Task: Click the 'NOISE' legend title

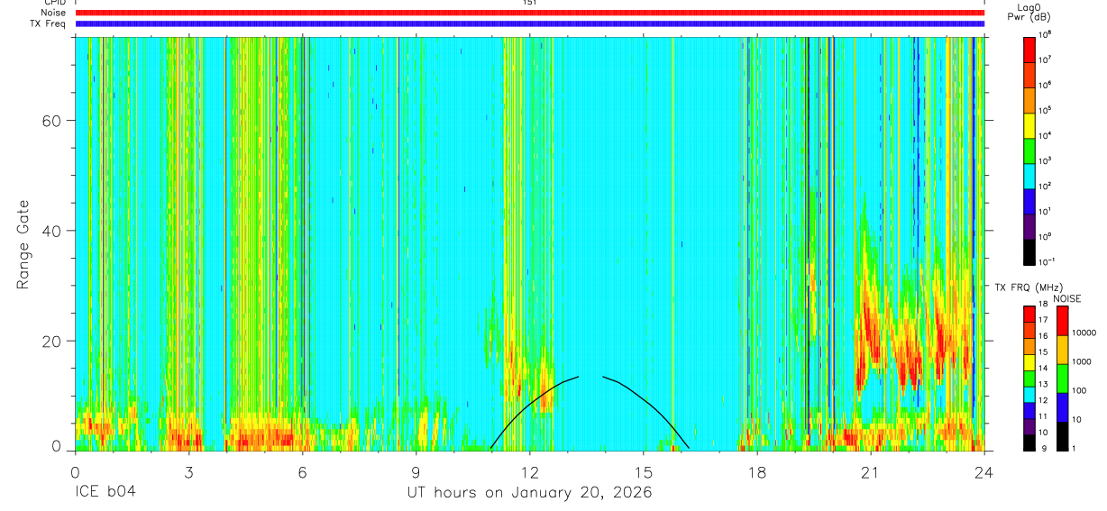Action: [1066, 298]
